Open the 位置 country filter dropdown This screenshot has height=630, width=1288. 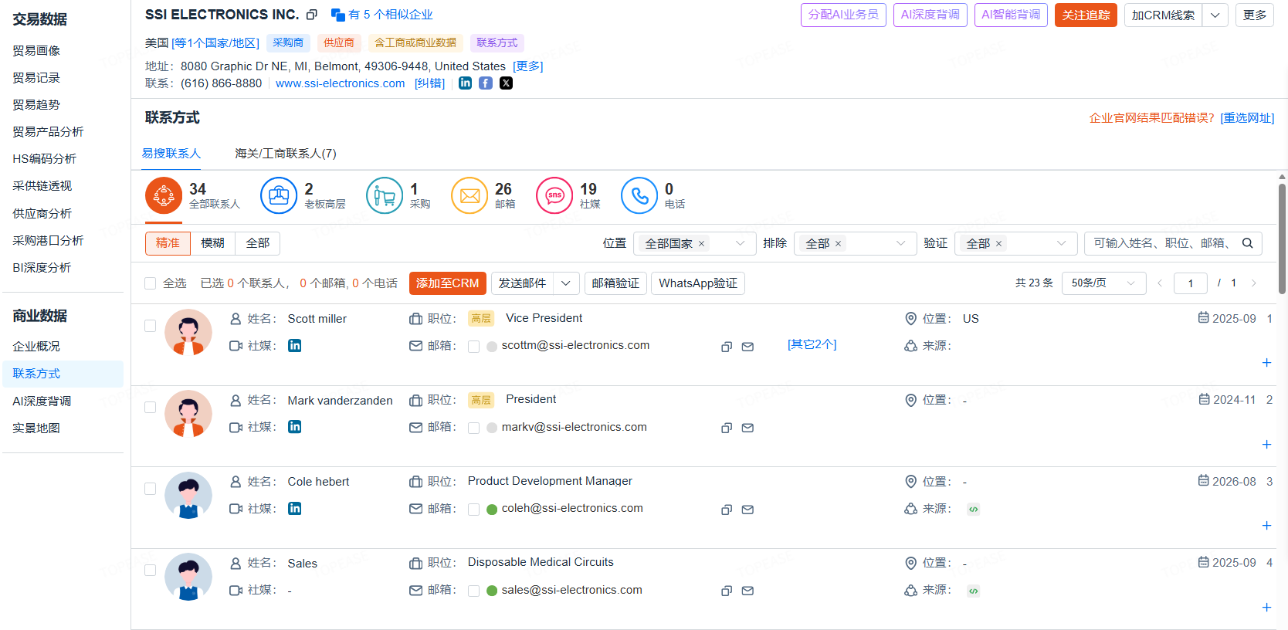pyautogui.click(x=695, y=243)
